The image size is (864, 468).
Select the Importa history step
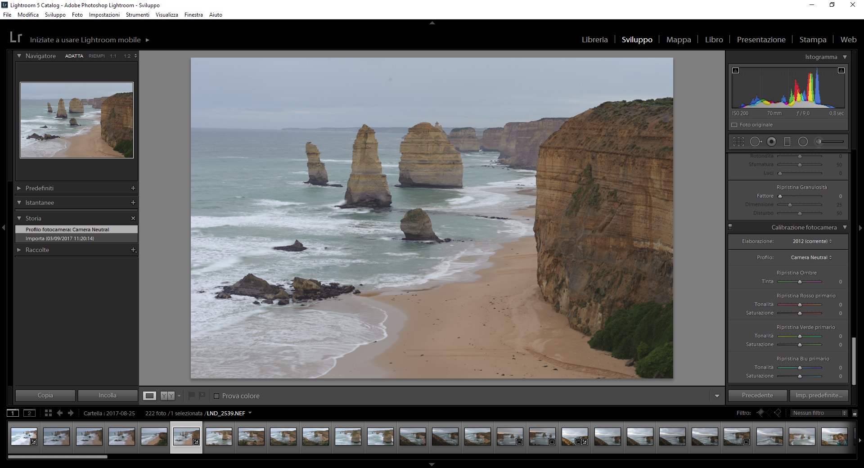60,238
